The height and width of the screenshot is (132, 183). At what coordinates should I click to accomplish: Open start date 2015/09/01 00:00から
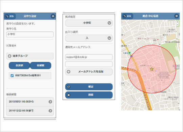point(30,102)
